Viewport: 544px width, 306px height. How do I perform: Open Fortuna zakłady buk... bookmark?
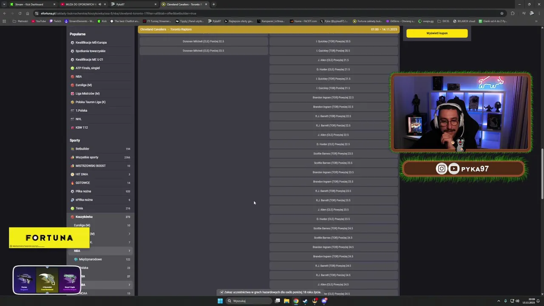[x=368, y=21]
